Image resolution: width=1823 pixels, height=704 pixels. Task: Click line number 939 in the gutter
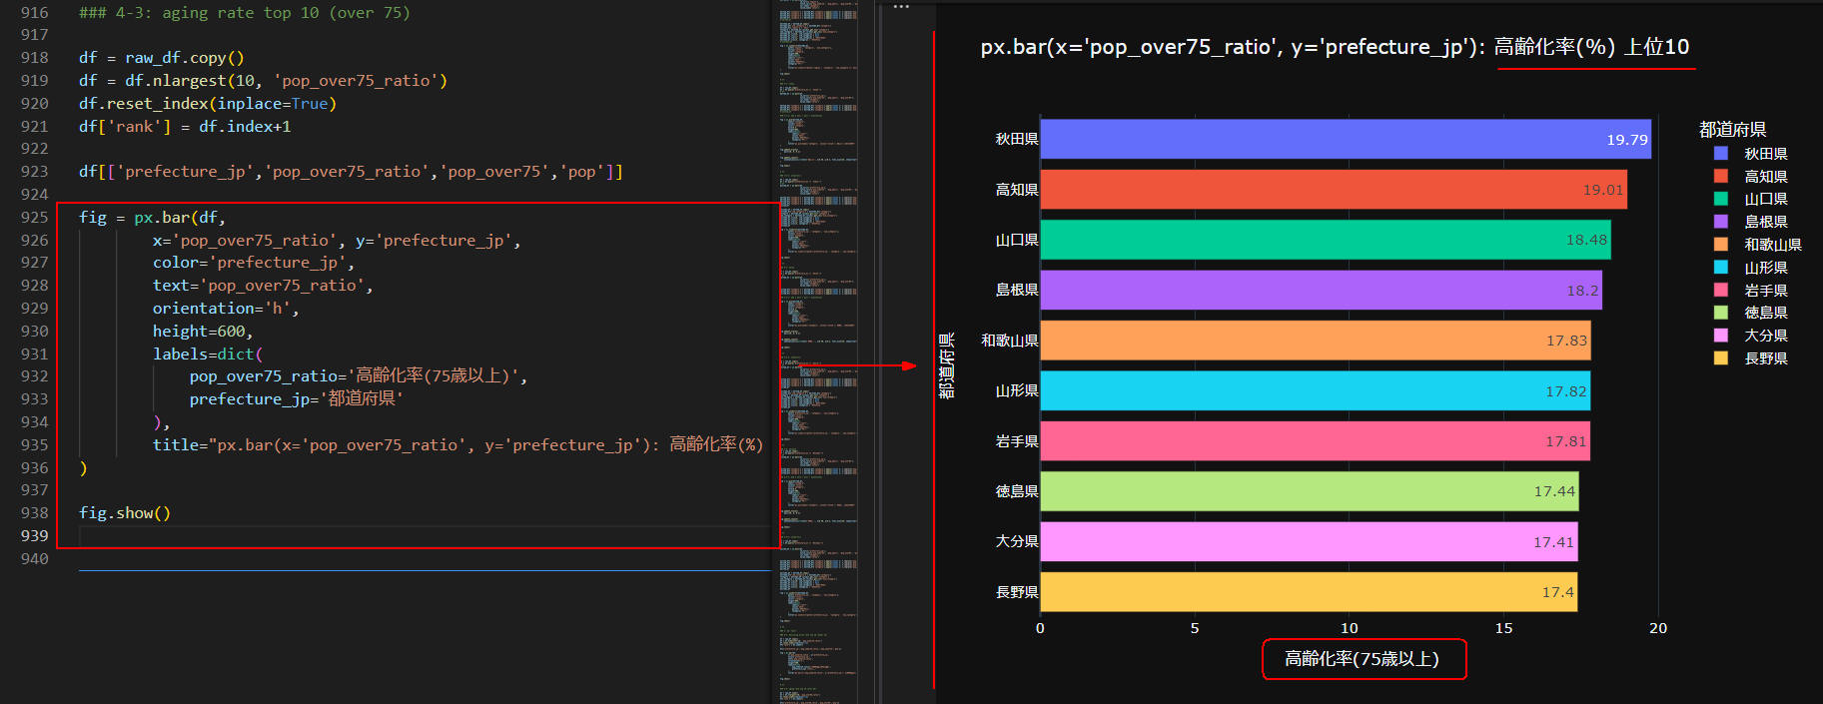click(x=35, y=535)
